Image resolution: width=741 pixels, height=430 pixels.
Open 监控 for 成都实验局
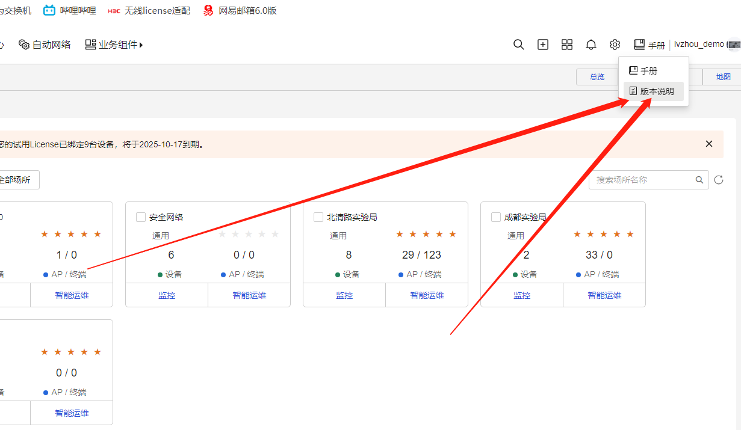(522, 295)
